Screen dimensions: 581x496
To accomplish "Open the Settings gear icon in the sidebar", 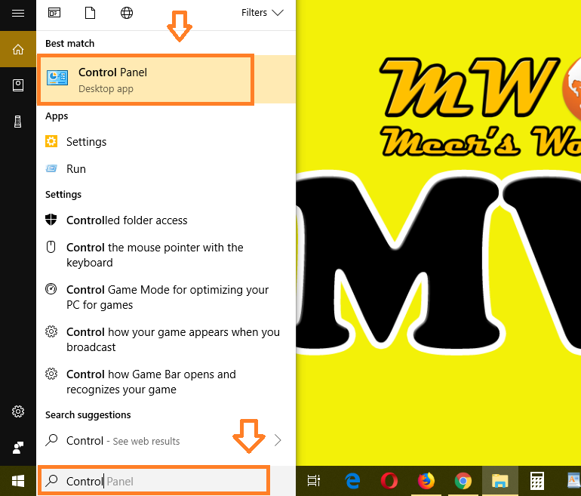I will coord(18,411).
